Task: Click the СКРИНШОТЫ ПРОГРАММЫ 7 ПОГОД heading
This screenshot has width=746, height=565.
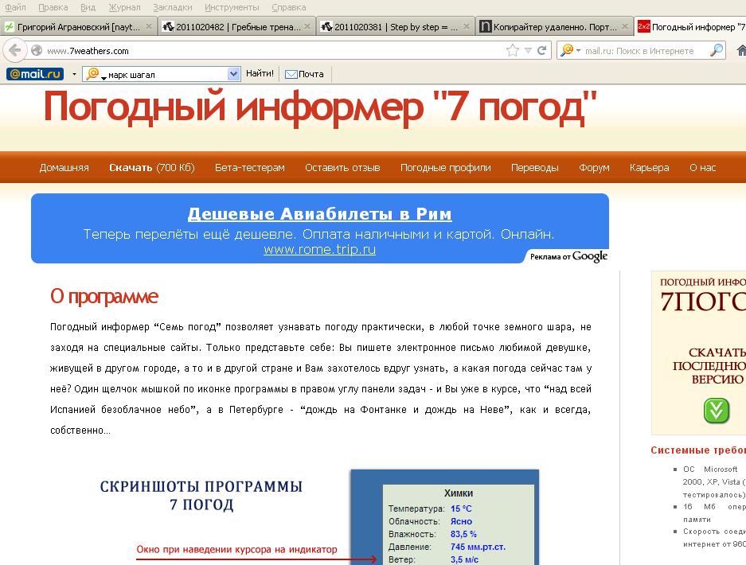Action: click(201, 495)
